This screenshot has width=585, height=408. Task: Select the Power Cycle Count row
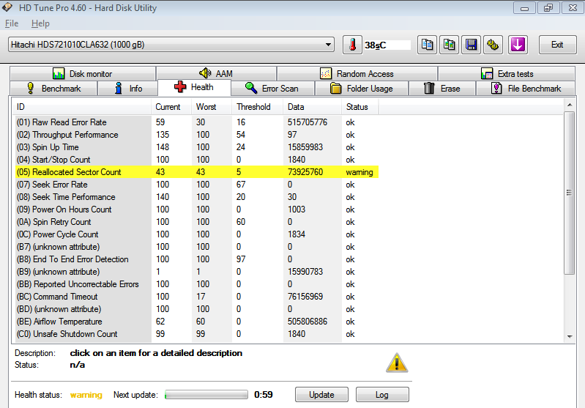click(197, 234)
